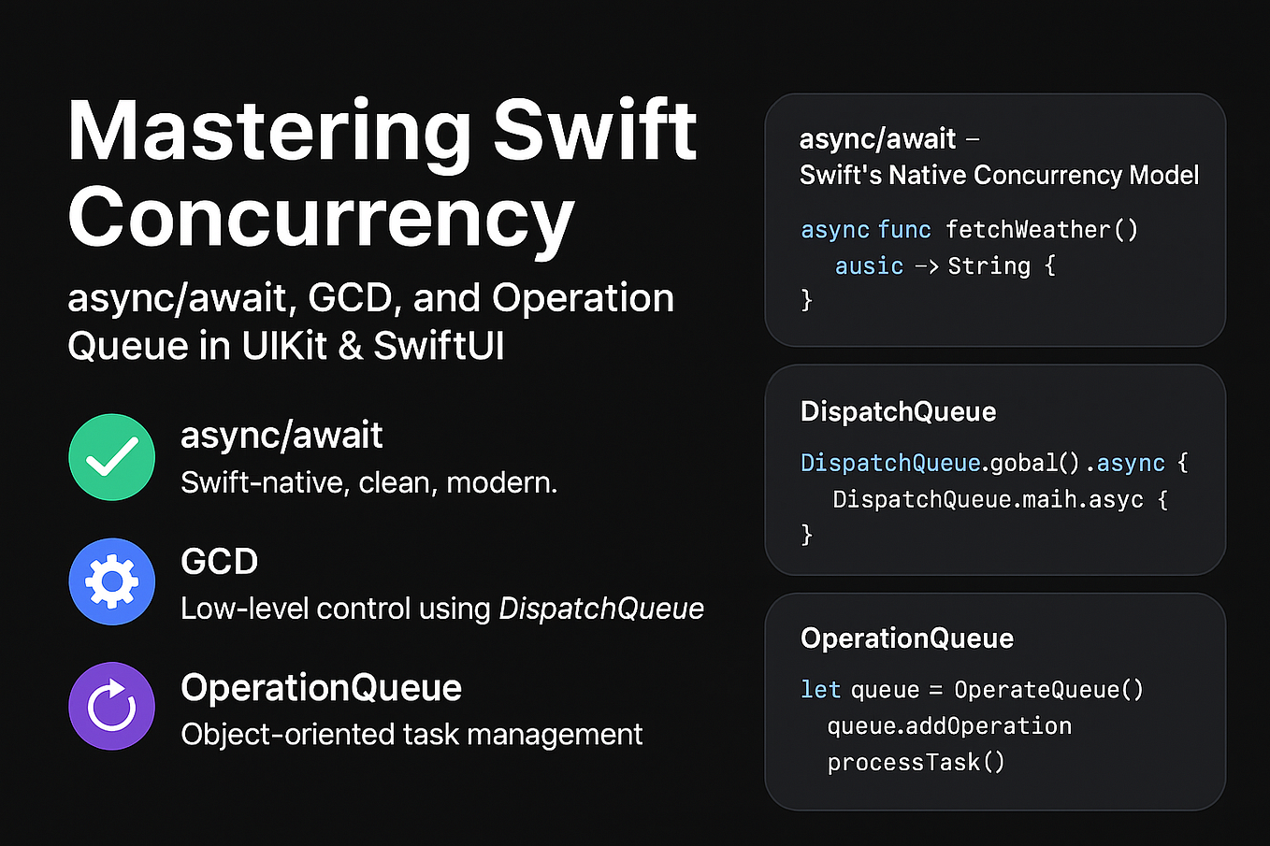
Task: Collapse the OperationQueue code card
Action: (x=996, y=699)
